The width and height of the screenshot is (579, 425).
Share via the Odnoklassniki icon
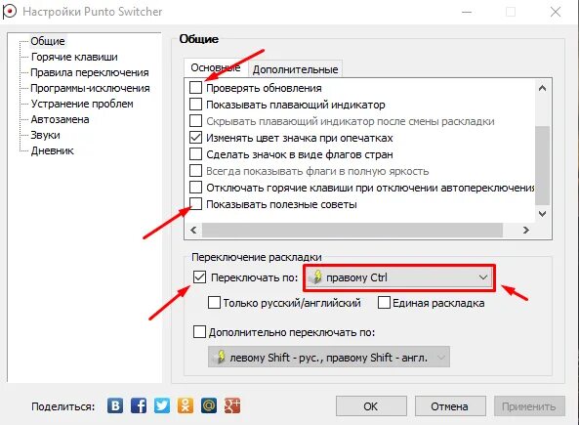(186, 405)
